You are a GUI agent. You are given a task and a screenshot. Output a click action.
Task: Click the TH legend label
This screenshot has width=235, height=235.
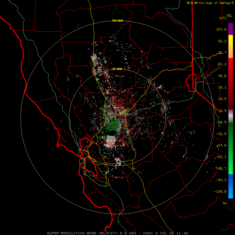224,203
